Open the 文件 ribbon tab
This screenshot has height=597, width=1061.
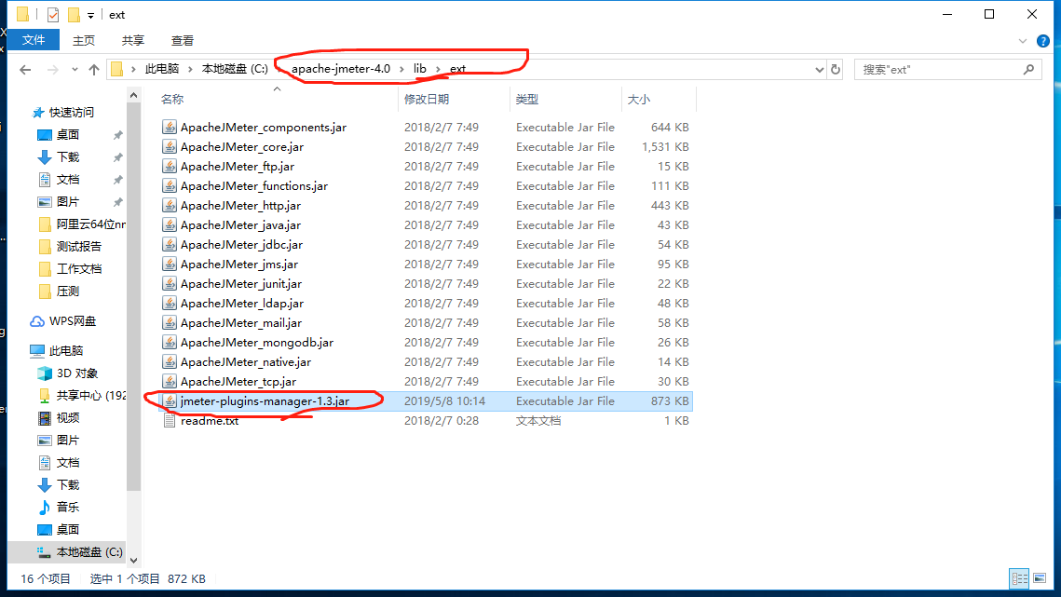pyautogui.click(x=34, y=40)
